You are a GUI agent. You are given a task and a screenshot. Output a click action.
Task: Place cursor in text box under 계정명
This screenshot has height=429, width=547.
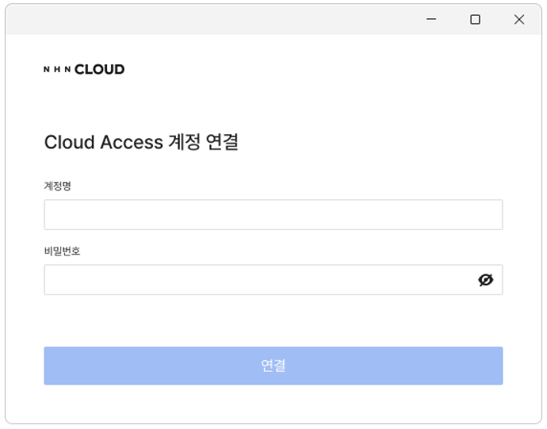(x=273, y=214)
